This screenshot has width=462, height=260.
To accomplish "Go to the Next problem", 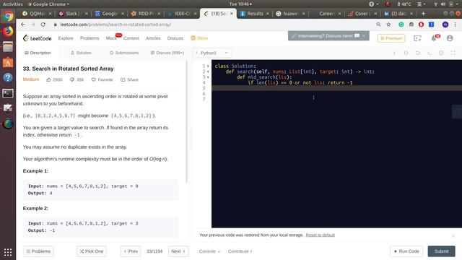I will (x=178, y=251).
